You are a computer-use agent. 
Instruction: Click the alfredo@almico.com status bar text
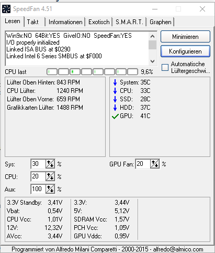[x=178, y=249]
